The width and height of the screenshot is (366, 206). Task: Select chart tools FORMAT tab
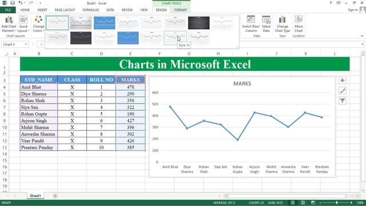point(181,10)
